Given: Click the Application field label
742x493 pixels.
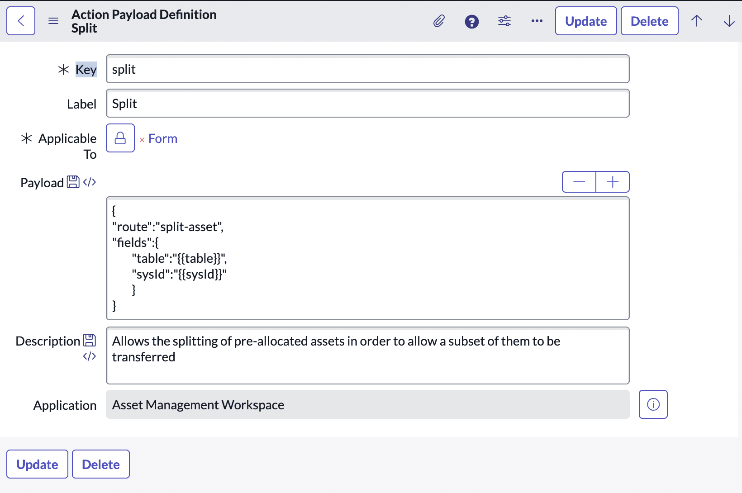Looking at the screenshot, I should pos(65,405).
